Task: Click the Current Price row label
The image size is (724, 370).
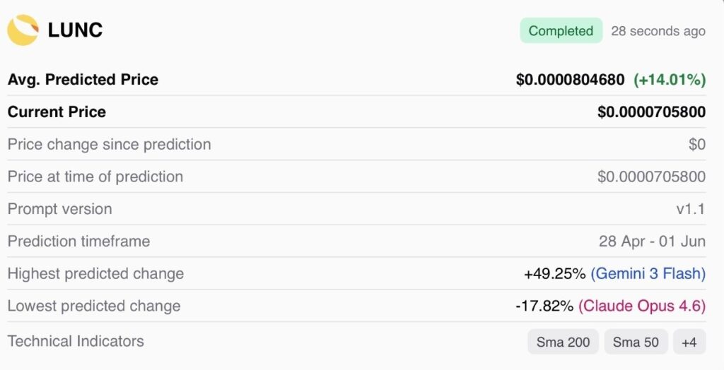Action: coord(57,112)
